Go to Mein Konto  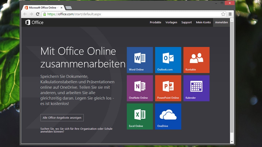coord(203,22)
